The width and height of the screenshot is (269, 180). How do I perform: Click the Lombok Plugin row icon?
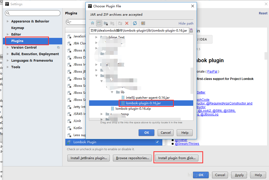pos(69,142)
